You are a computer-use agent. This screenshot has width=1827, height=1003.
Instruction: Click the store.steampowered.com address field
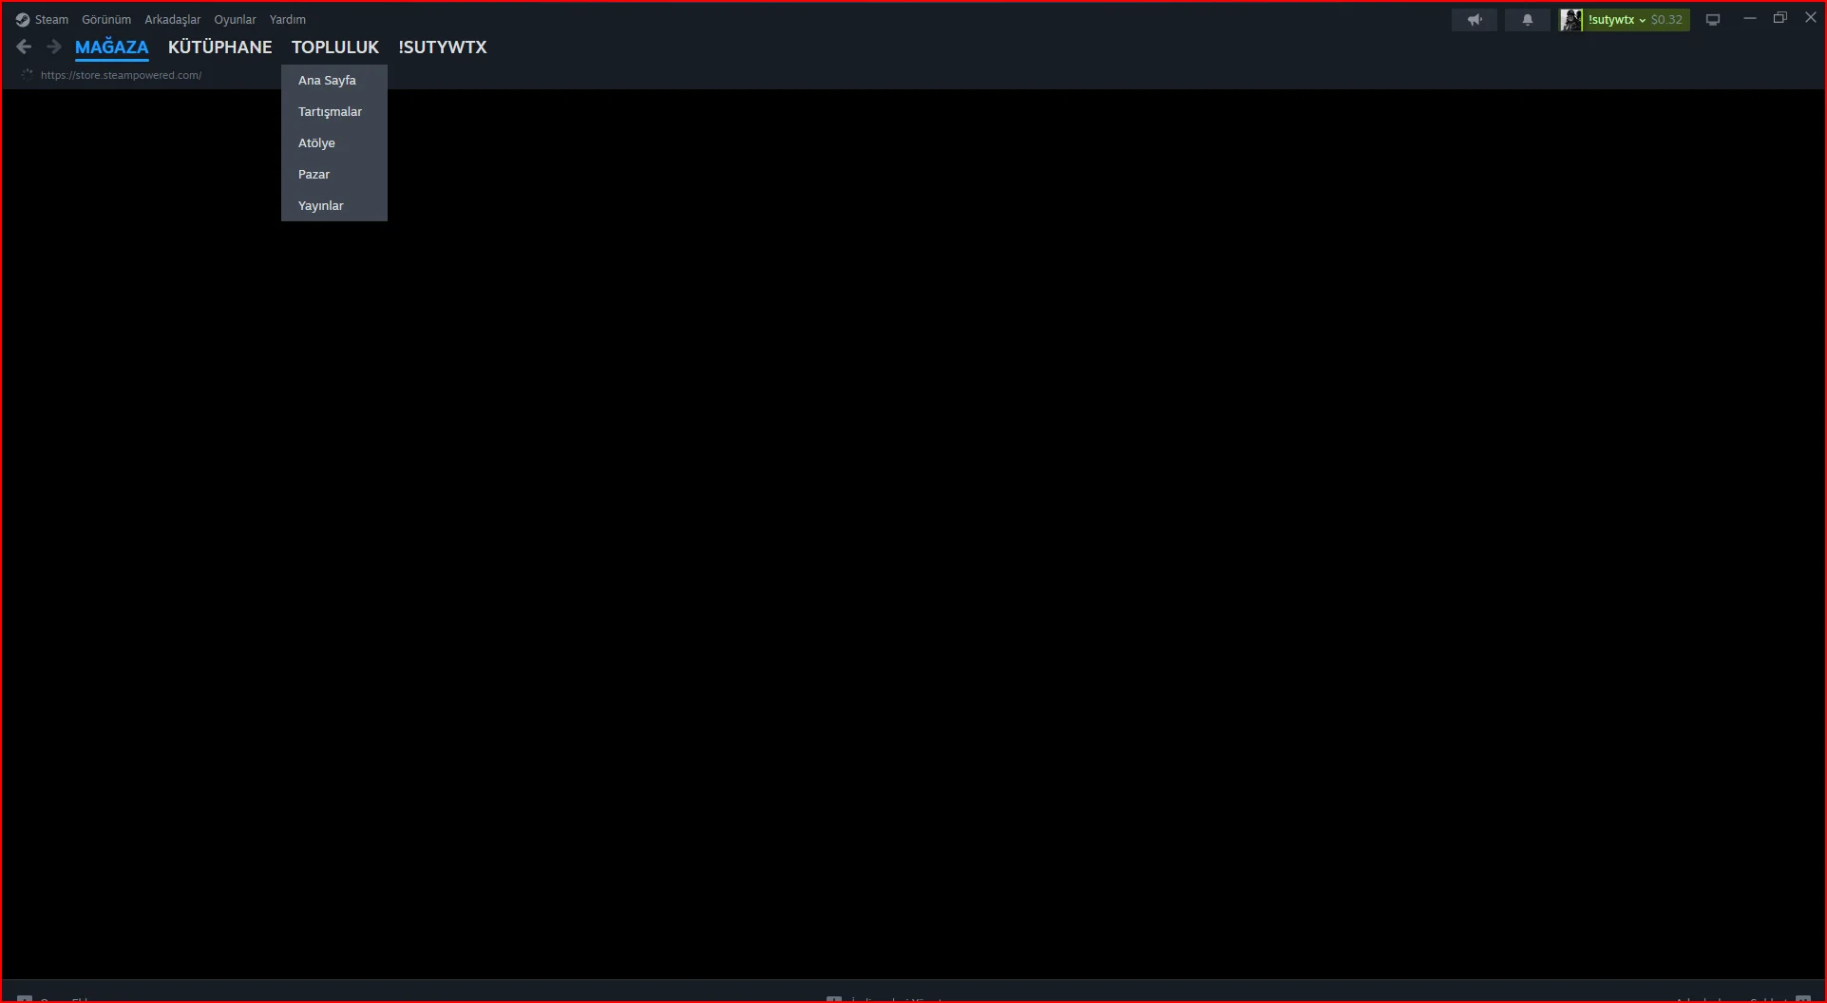coord(120,74)
